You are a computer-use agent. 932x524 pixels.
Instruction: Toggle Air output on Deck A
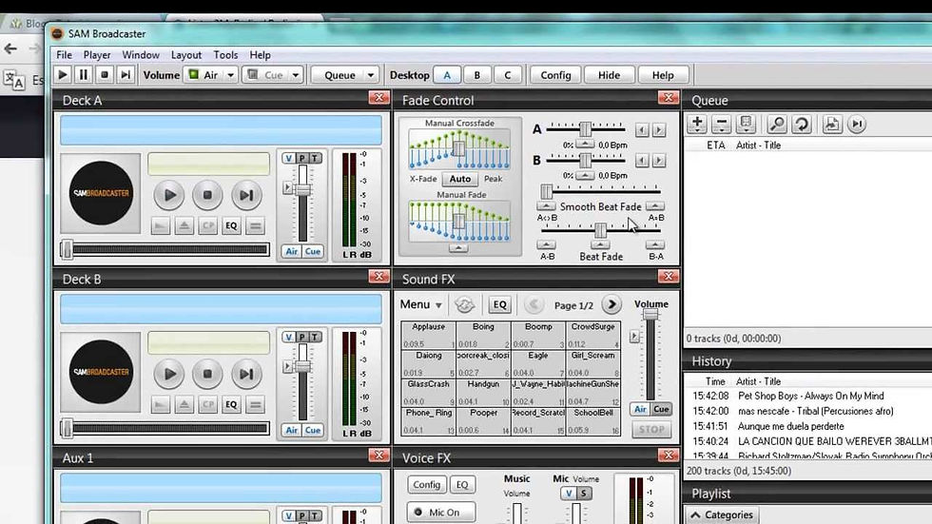click(x=291, y=251)
